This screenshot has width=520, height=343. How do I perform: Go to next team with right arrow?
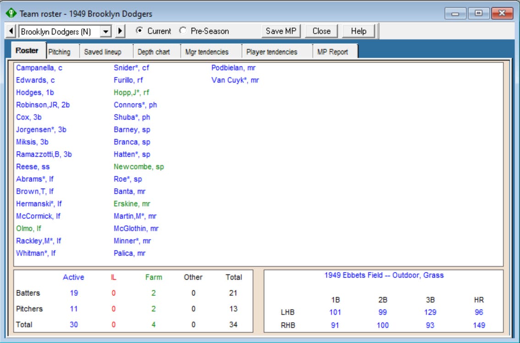pos(120,31)
